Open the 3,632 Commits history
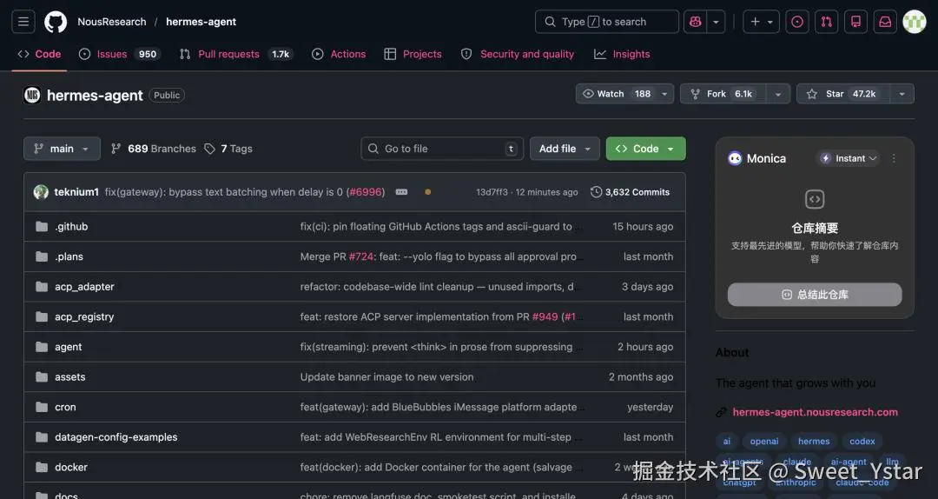938x499 pixels. [x=630, y=192]
